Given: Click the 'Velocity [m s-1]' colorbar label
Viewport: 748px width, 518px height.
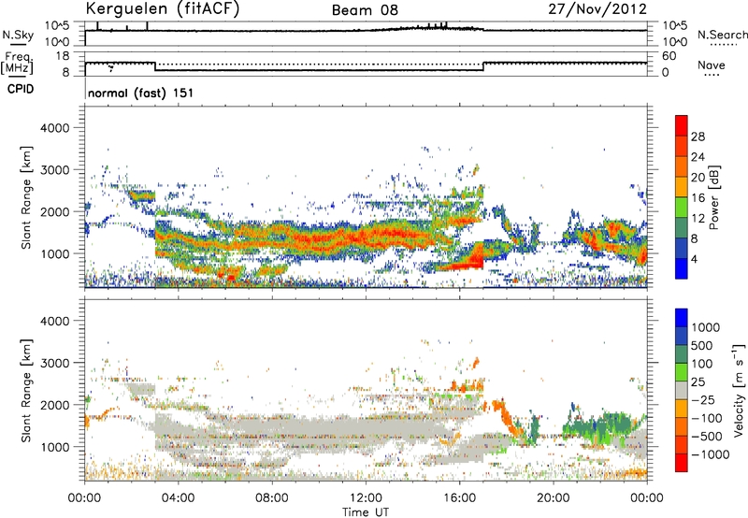Looking at the screenshot, I should [x=739, y=390].
